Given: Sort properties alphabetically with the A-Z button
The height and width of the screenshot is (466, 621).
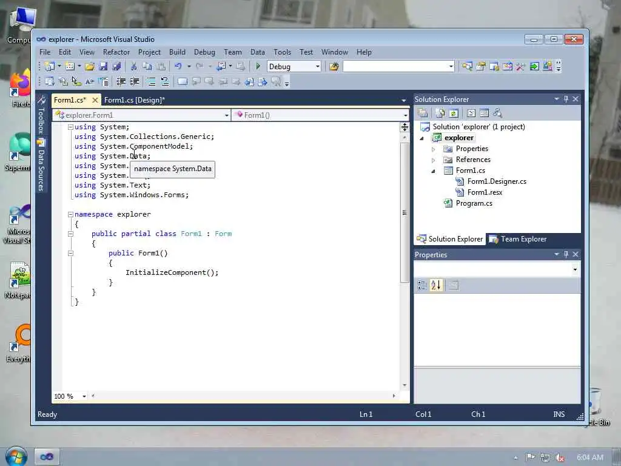Looking at the screenshot, I should (435, 285).
